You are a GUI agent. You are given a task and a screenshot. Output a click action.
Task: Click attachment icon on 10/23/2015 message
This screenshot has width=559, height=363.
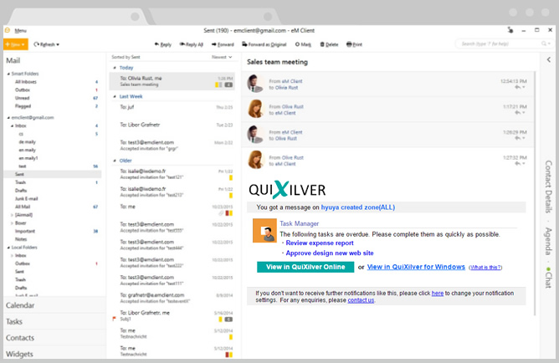[221, 213]
